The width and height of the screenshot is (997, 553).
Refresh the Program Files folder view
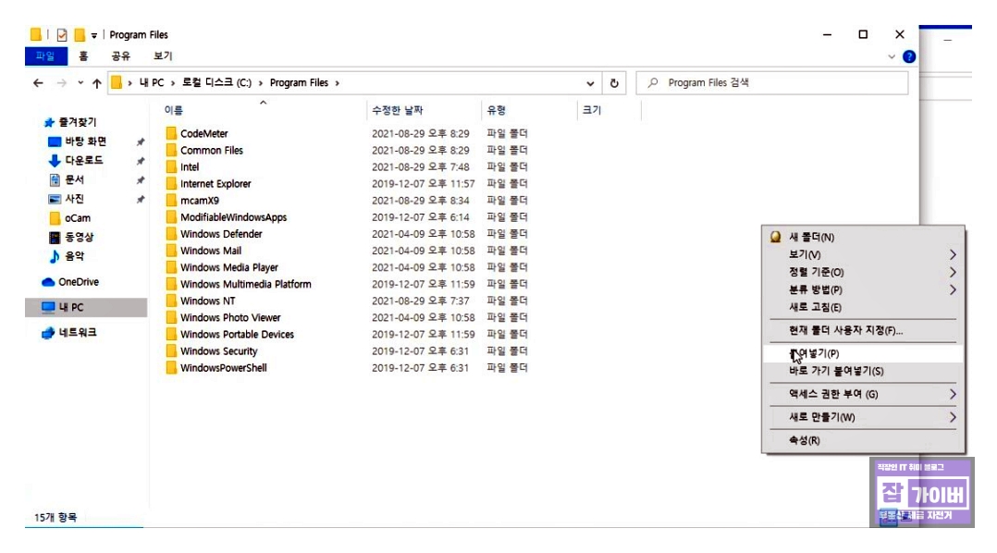614,82
